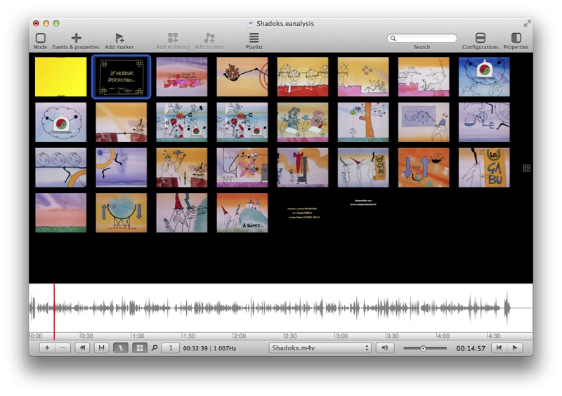Screen dimensions: 562x396
Task: Focus the Search field
Action: tap(422, 38)
